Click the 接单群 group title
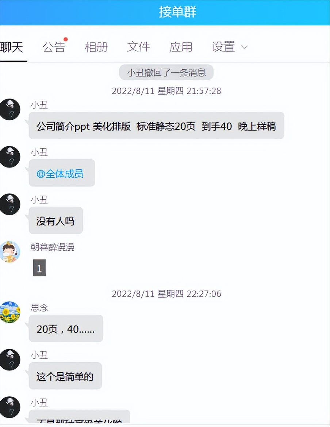 pos(177,12)
